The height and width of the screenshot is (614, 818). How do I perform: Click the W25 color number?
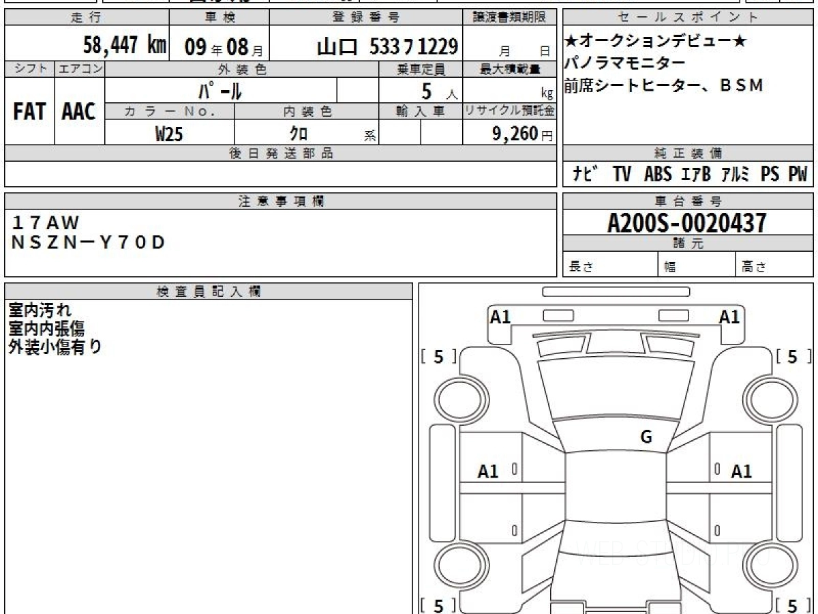click(169, 134)
